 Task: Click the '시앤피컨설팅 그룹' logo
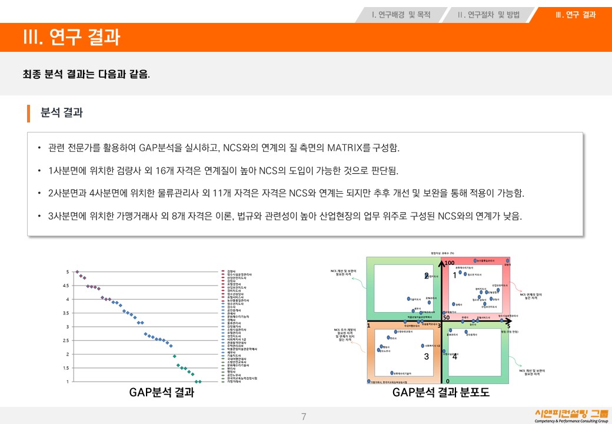tap(571, 415)
